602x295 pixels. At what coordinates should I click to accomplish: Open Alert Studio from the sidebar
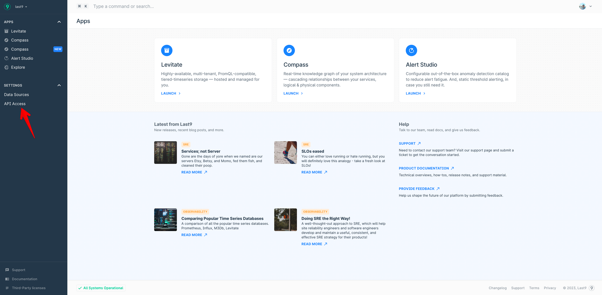point(22,58)
